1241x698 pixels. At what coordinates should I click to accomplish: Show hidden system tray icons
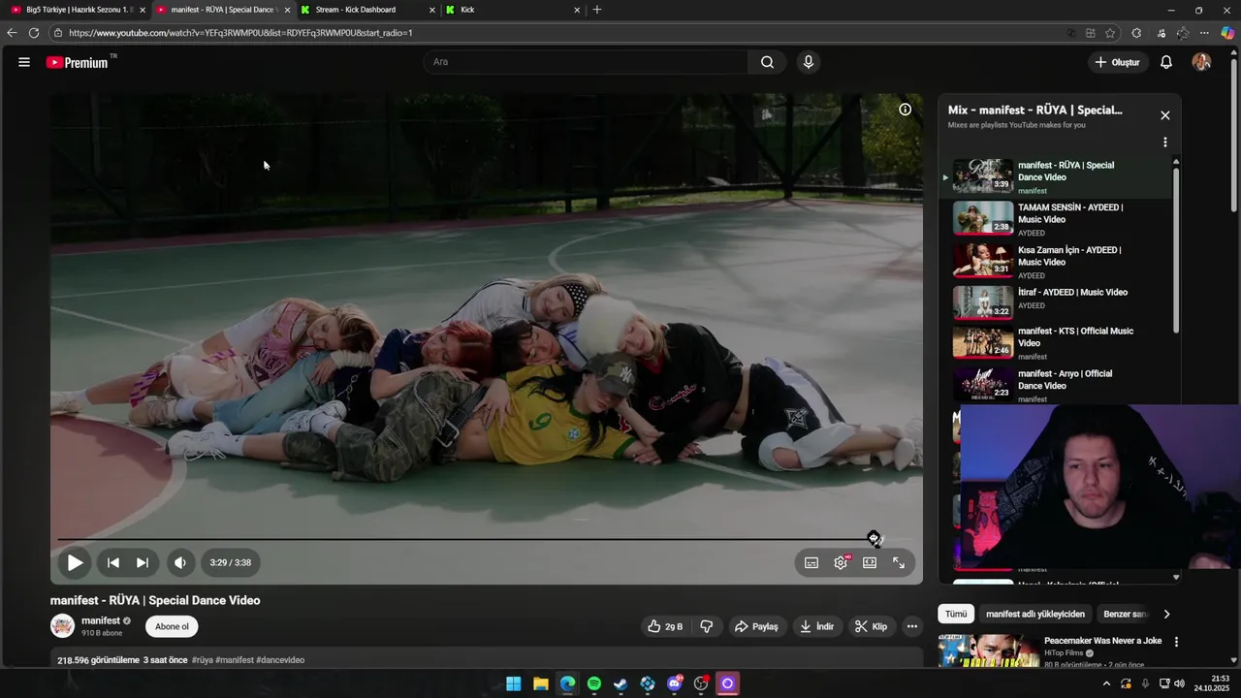(x=1106, y=683)
